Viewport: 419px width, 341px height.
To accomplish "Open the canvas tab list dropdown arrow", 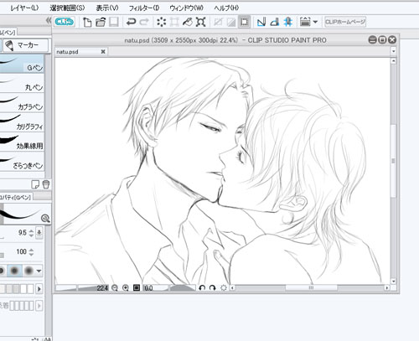I will tap(394, 51).
